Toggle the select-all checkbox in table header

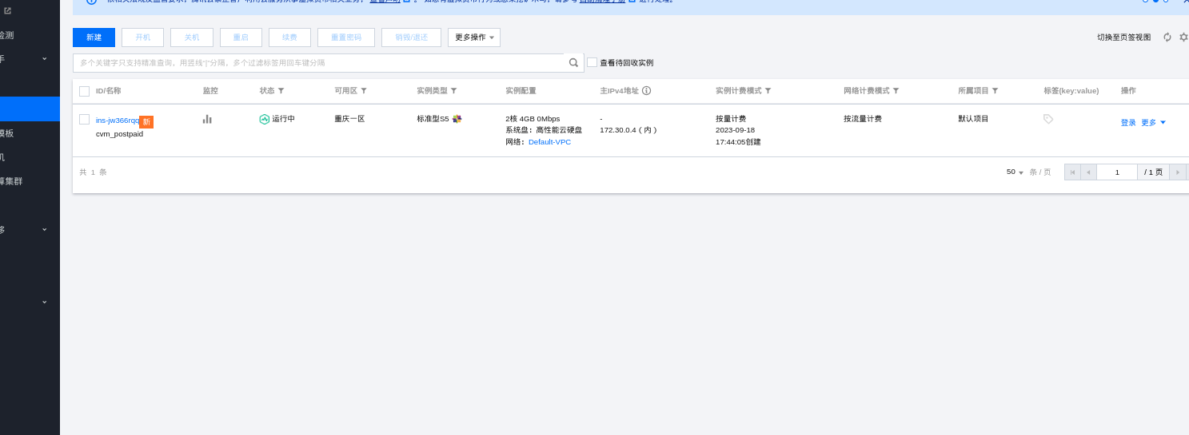(x=84, y=91)
